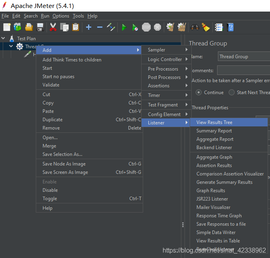Viewport: 270px width, 258px height.
Task: Expand the Assertions submenu
Action: point(166,86)
